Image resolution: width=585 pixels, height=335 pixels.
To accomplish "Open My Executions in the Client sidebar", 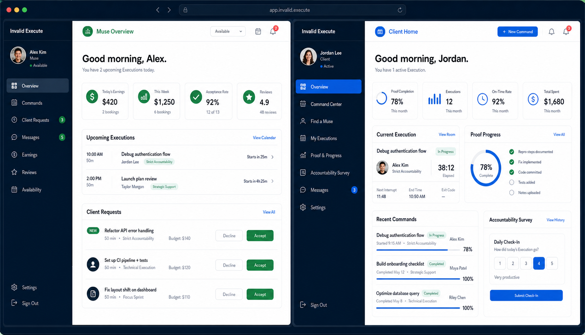I will (328, 138).
